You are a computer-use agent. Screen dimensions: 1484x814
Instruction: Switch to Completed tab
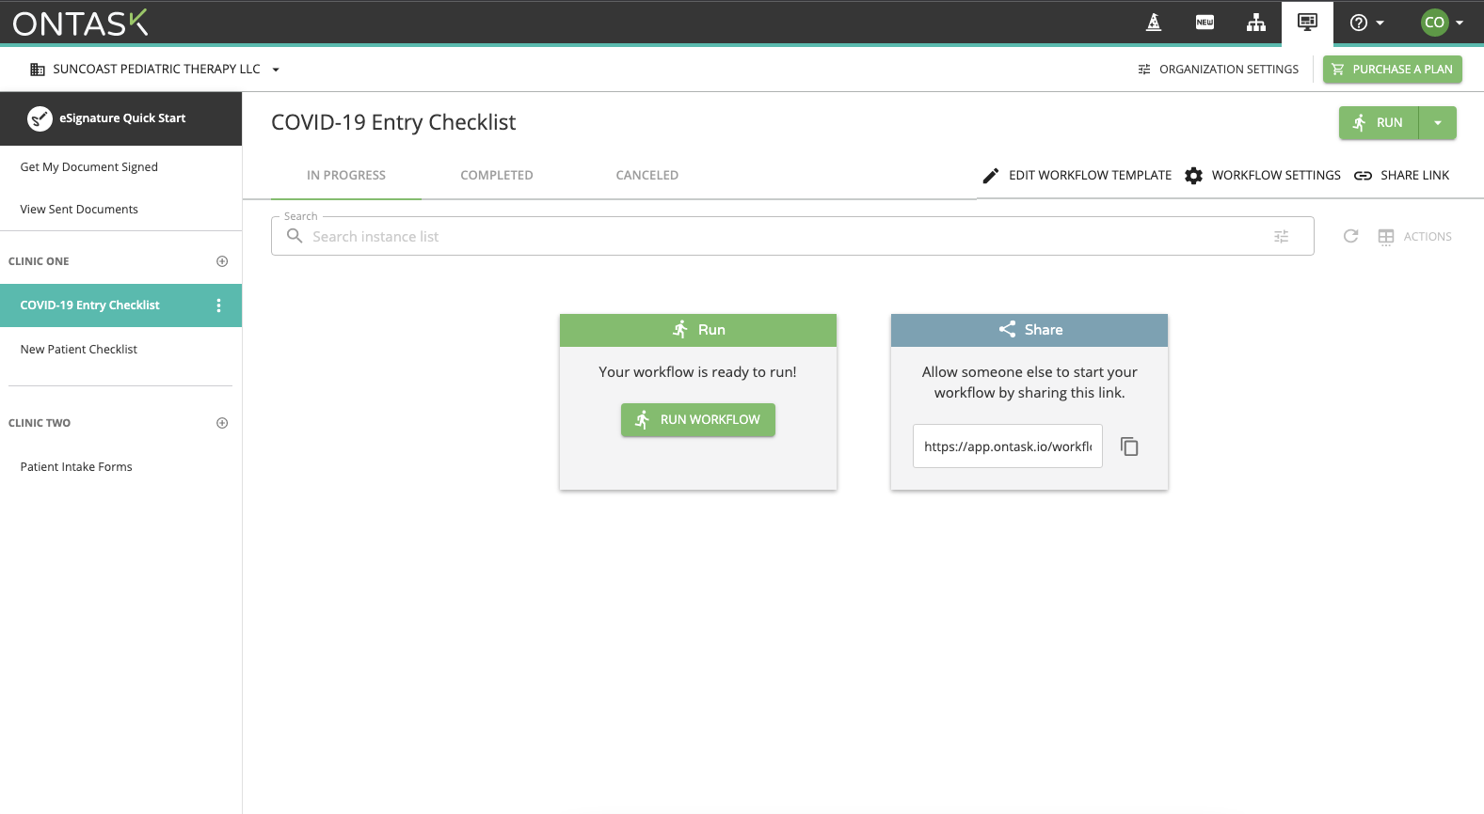(497, 176)
